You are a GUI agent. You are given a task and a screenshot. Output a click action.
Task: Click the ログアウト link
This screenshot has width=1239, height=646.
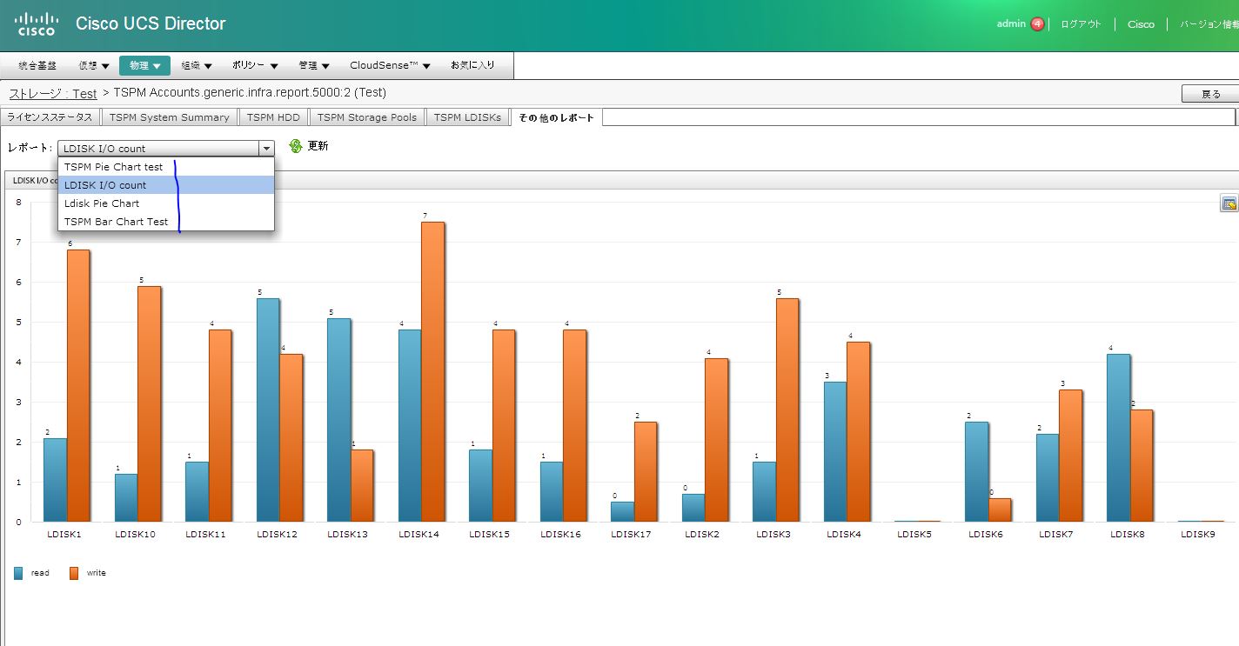click(1081, 24)
